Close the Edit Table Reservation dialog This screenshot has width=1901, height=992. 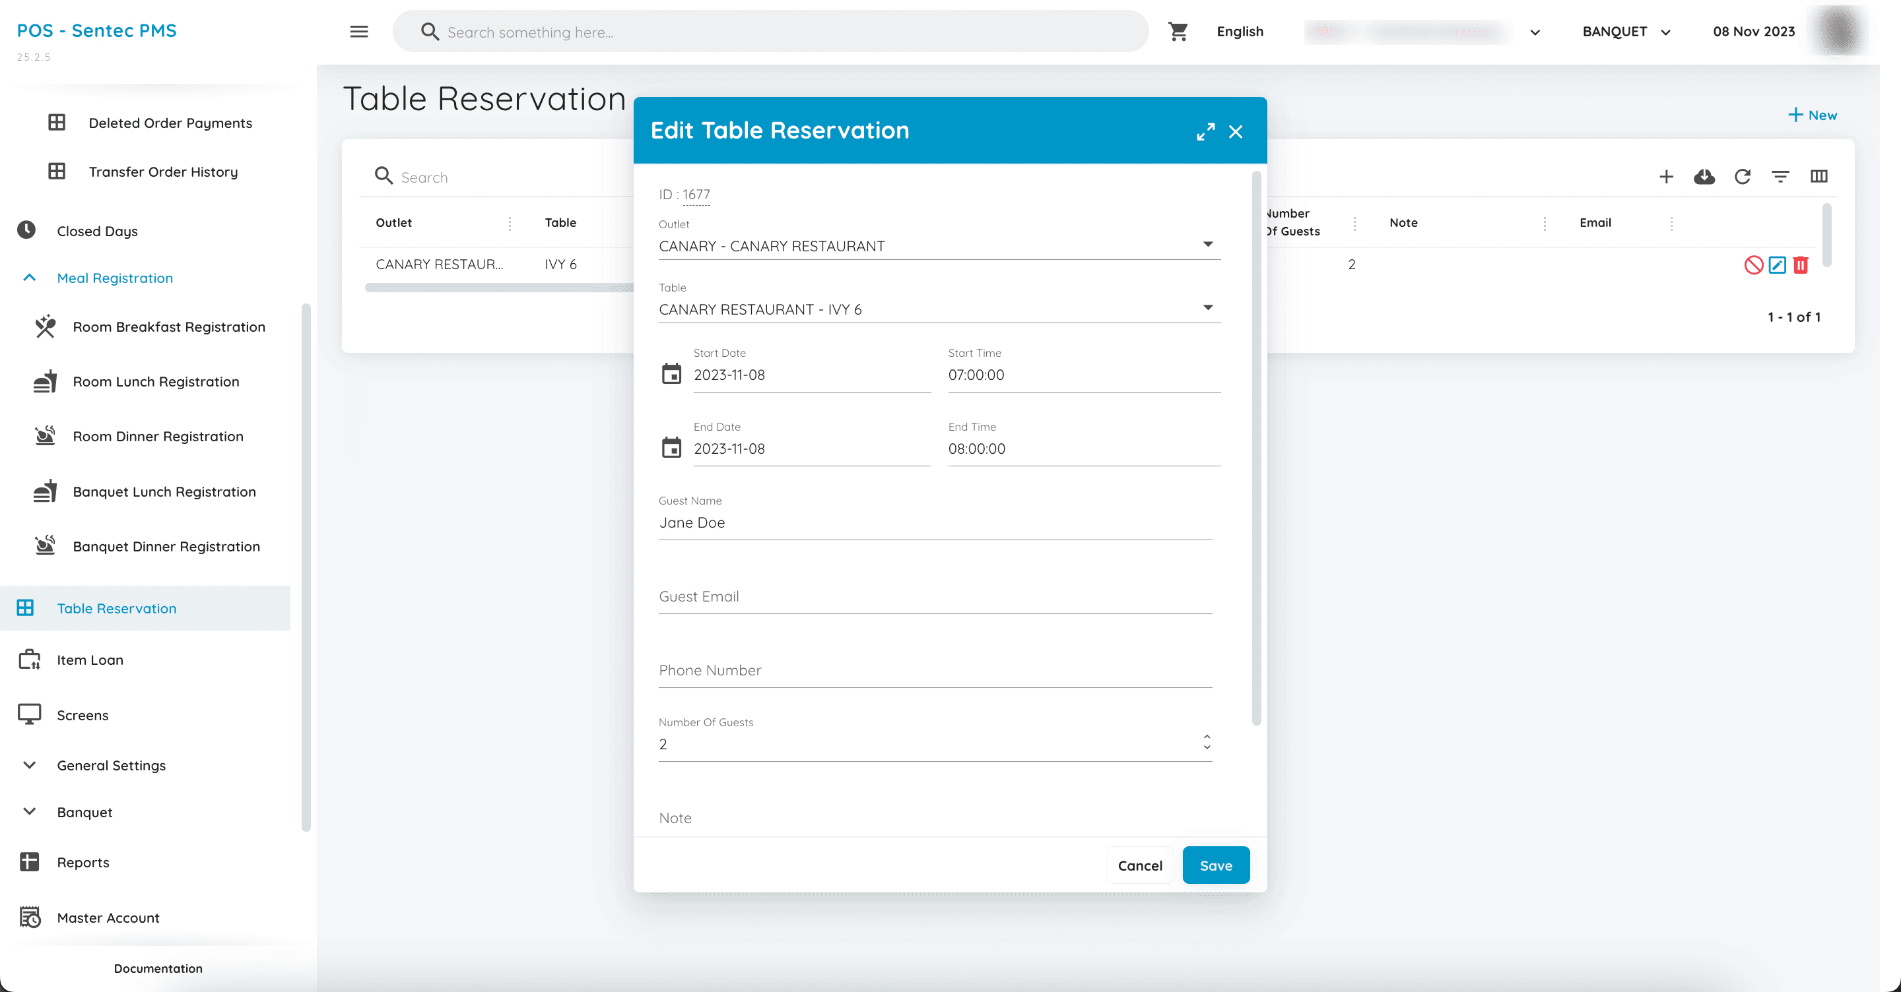click(x=1236, y=132)
